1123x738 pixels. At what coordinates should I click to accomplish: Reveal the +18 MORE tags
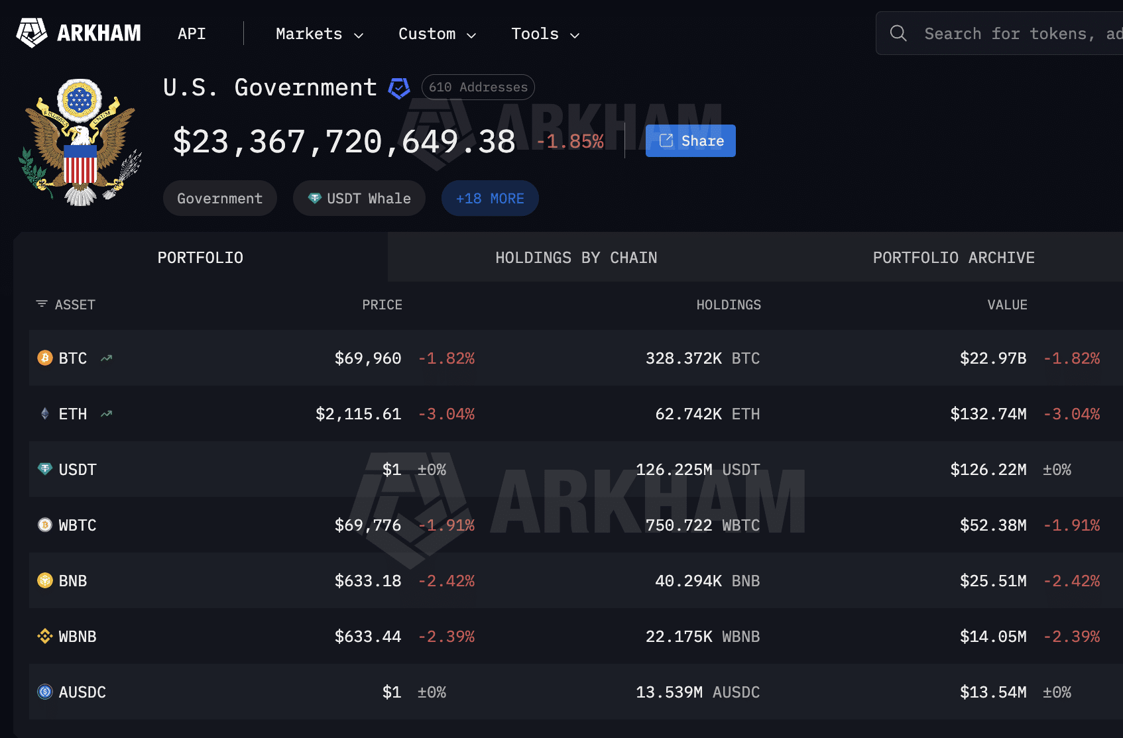[x=490, y=198]
